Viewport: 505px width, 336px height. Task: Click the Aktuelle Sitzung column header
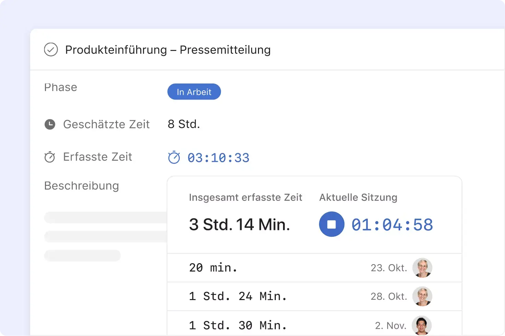pos(358,197)
